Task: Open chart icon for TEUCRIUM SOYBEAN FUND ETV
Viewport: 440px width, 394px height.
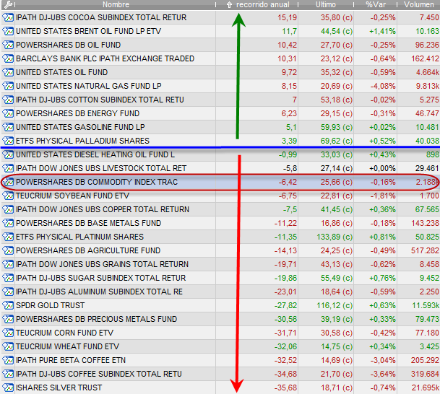Action: click(8, 196)
